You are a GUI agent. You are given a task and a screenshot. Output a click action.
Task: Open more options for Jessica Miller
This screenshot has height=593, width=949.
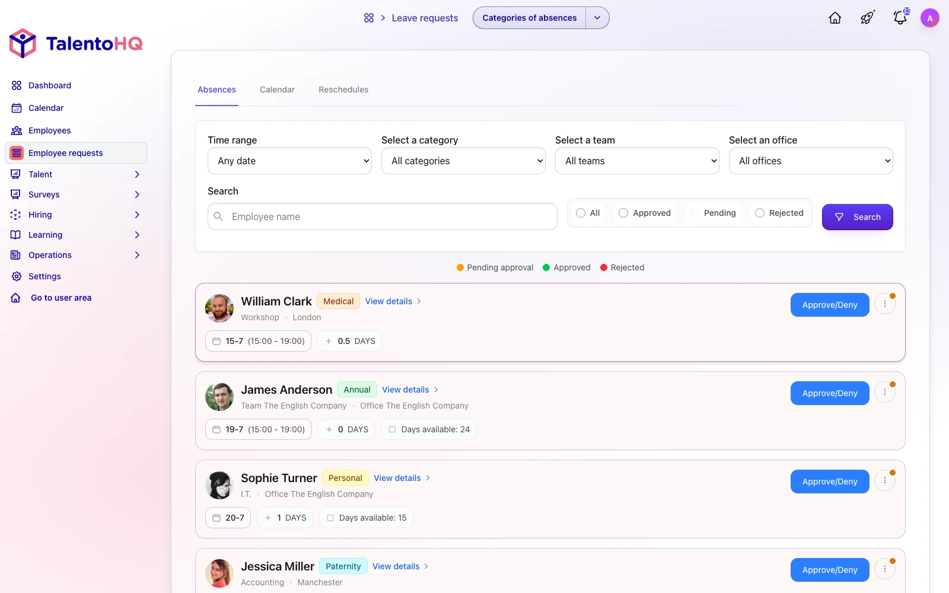pos(885,569)
